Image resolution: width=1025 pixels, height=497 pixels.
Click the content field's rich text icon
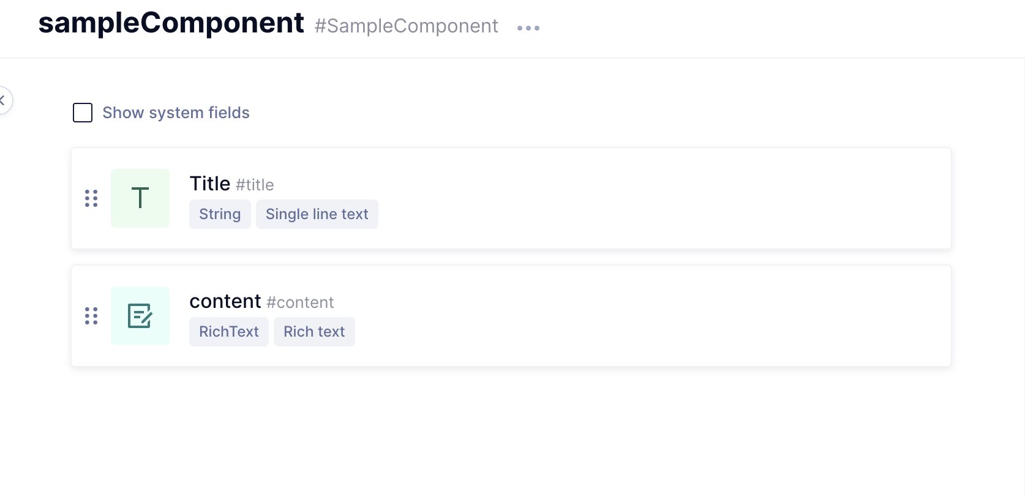pos(140,315)
